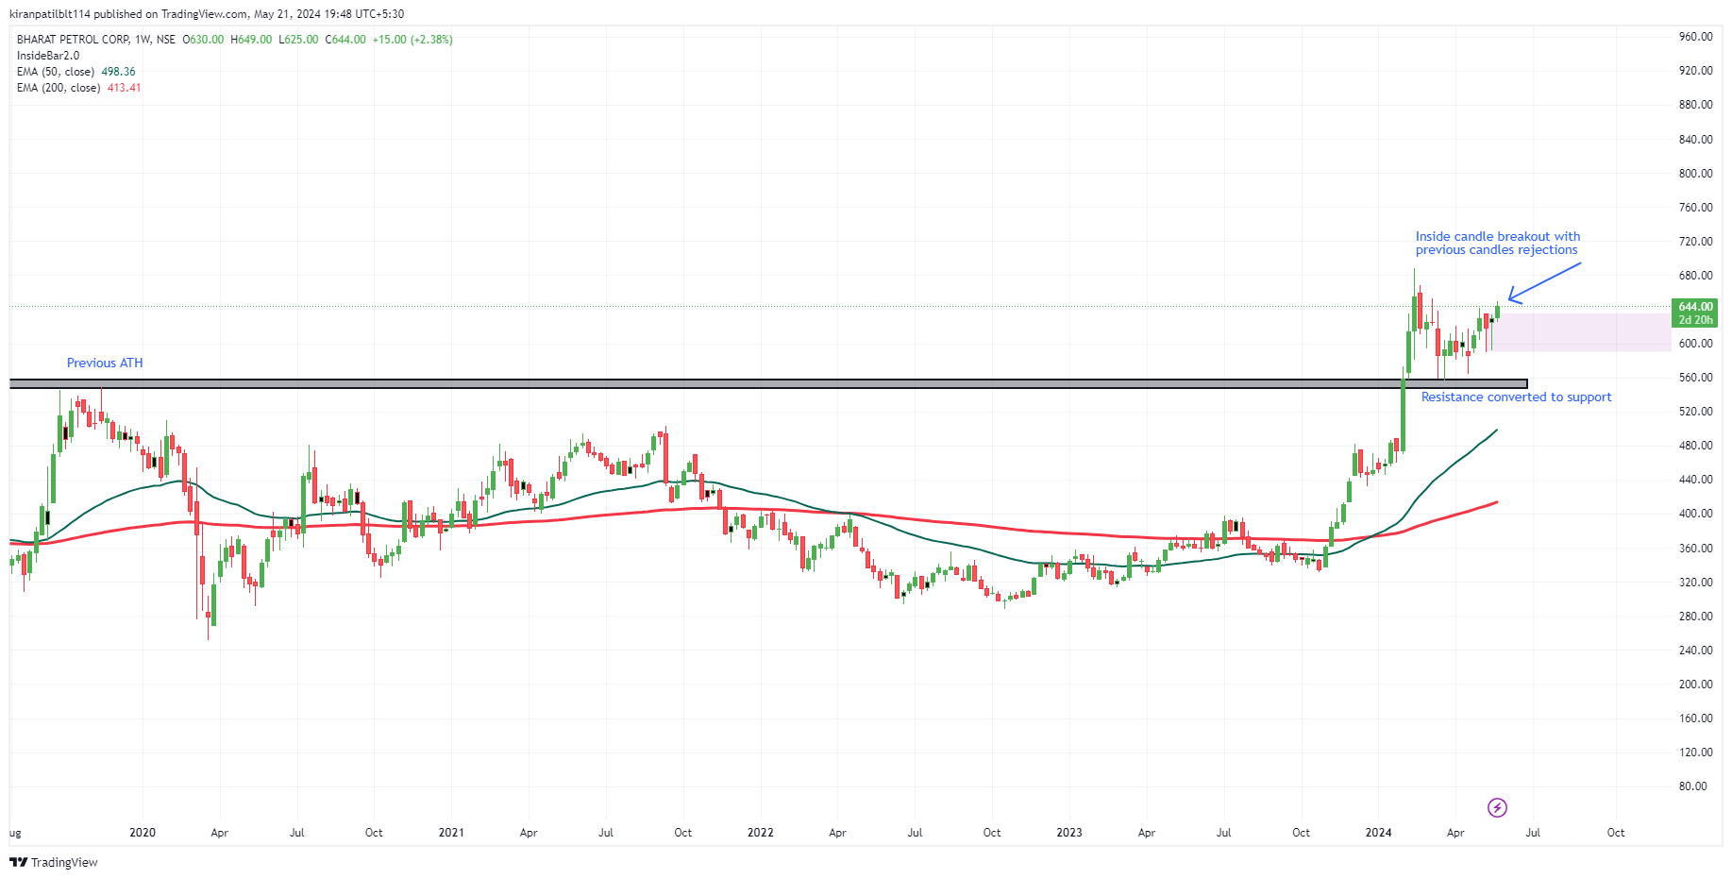This screenshot has height=879, width=1732.
Task: Click the 2023 year label on time axis
Action: pos(1069,833)
